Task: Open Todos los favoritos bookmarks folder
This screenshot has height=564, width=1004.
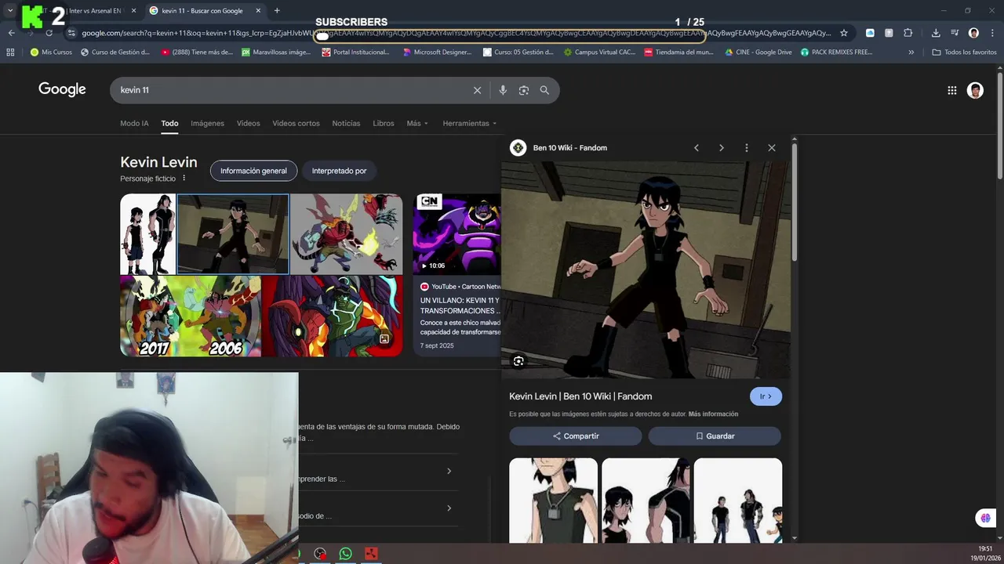Action: point(964,52)
